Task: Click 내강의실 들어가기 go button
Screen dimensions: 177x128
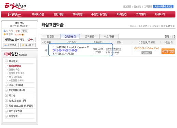Action: coord(19,40)
